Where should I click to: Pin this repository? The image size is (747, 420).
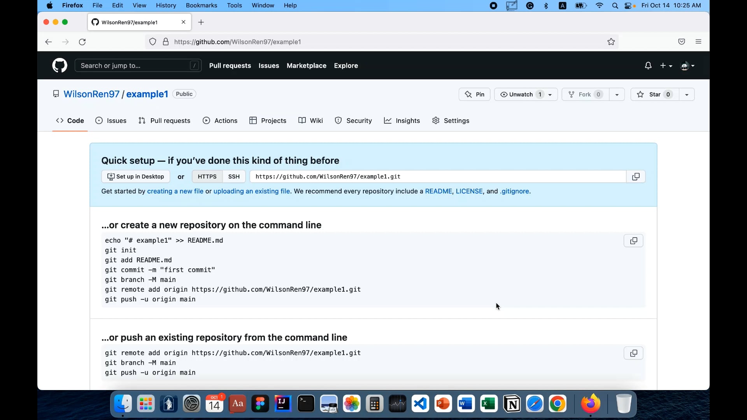[x=474, y=94]
